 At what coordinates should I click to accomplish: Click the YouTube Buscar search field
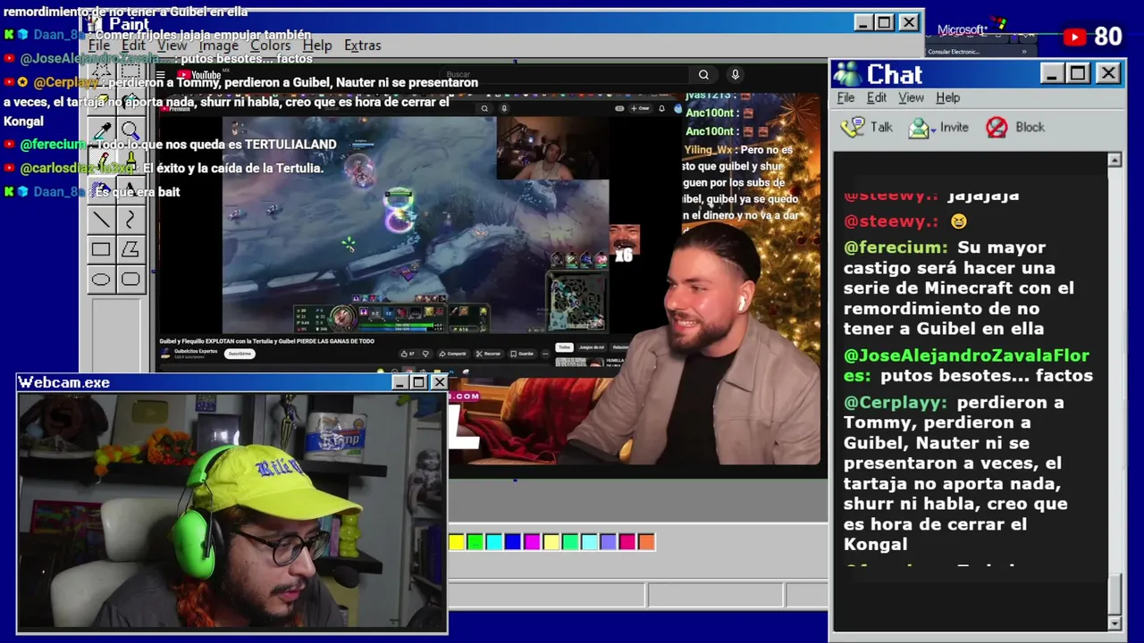(x=563, y=75)
